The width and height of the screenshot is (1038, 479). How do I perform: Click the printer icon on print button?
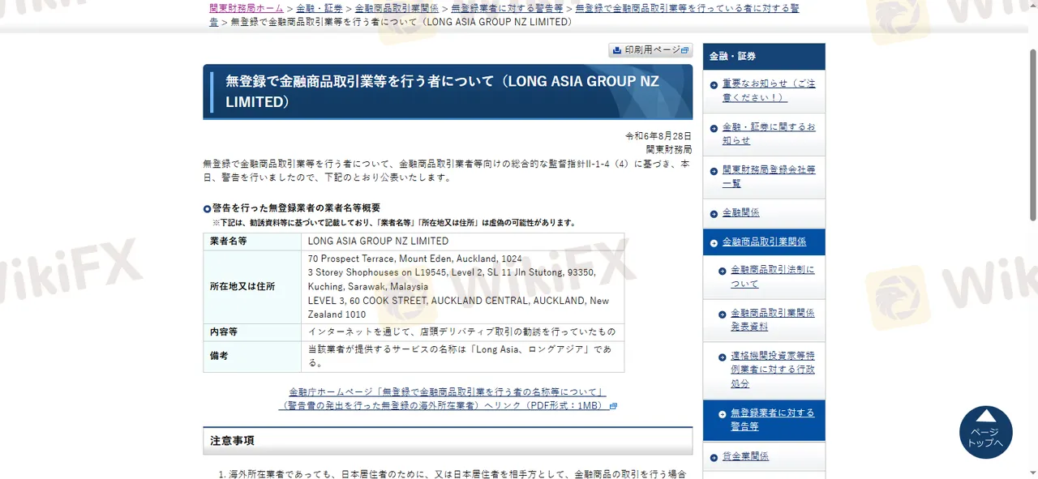[617, 50]
